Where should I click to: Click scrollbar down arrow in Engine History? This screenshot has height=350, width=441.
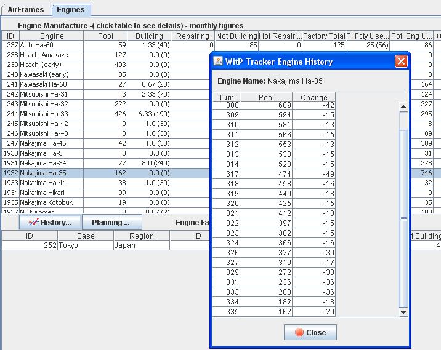point(403,312)
